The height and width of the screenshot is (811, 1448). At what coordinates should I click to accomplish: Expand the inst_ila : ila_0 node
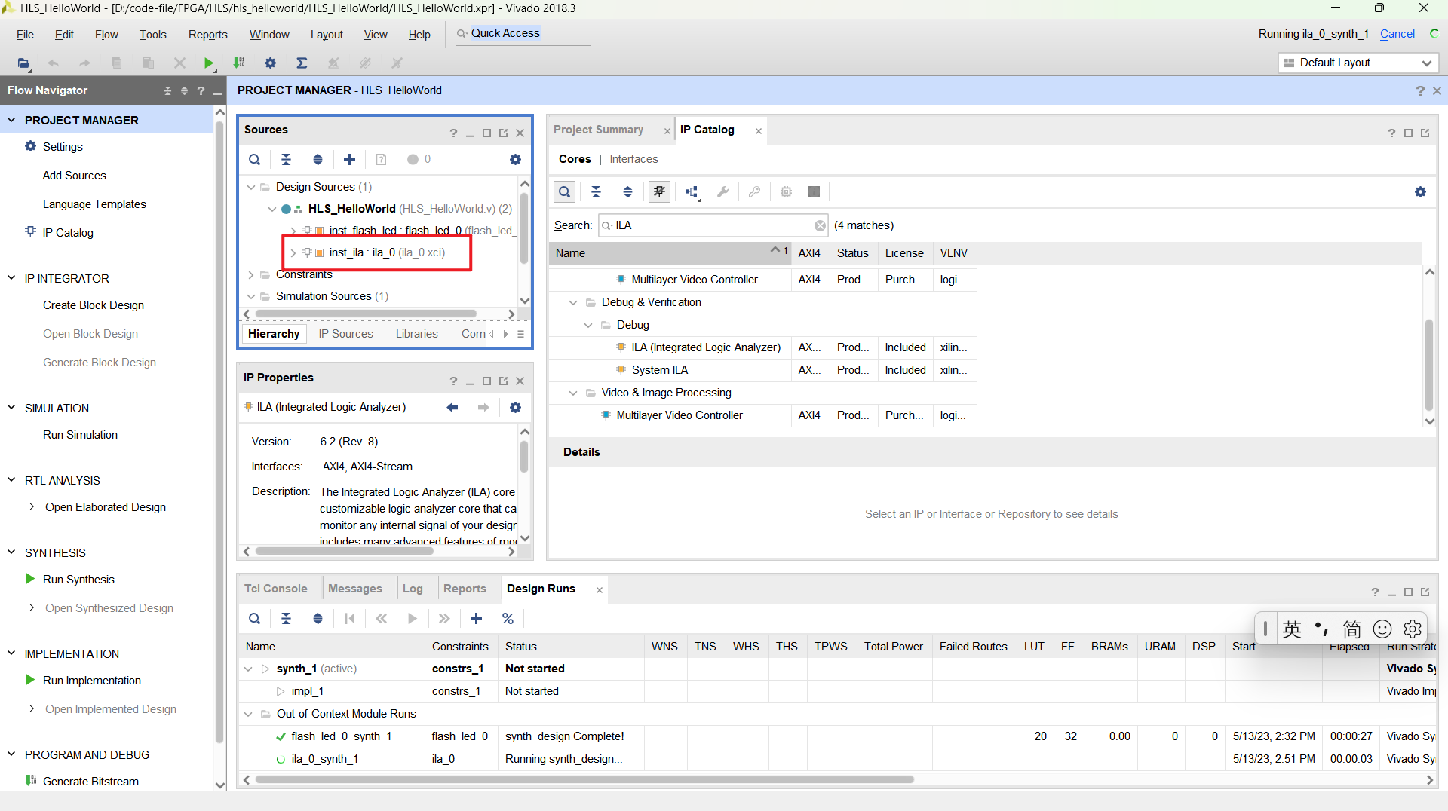tap(293, 252)
